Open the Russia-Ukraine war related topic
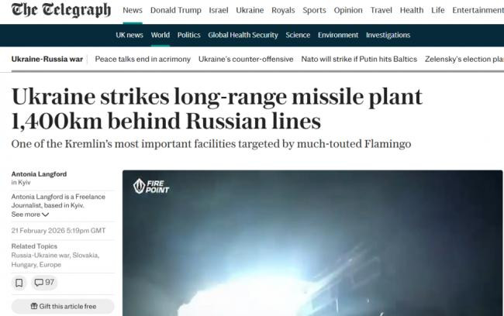This screenshot has width=504, height=316. [x=40, y=256]
